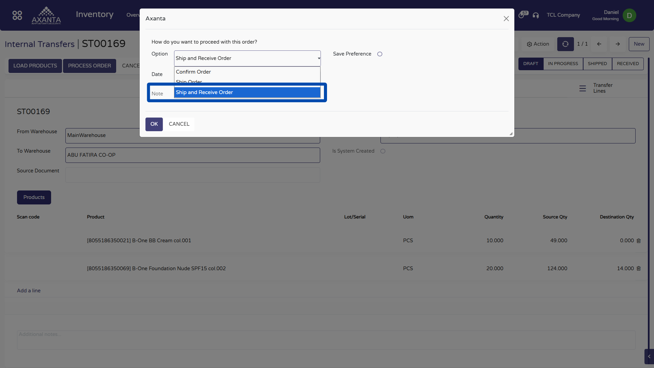Screen dimensions: 654x368
Task: Expand the Option dropdown arrow
Action: coord(319,58)
